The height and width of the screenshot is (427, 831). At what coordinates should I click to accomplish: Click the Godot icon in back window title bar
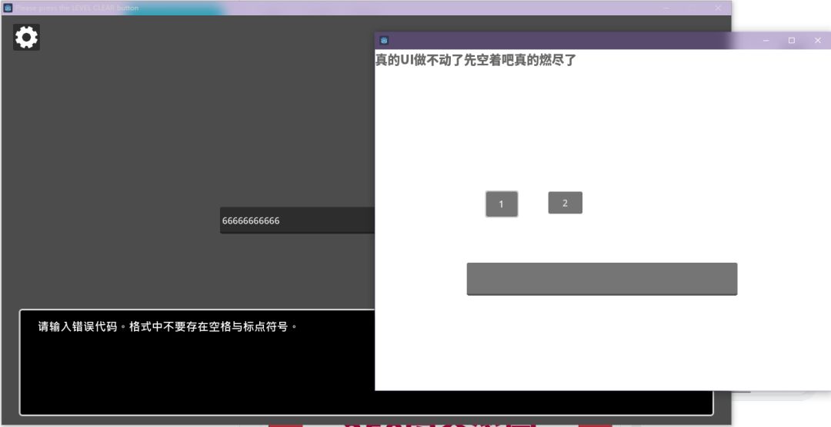coord(8,8)
